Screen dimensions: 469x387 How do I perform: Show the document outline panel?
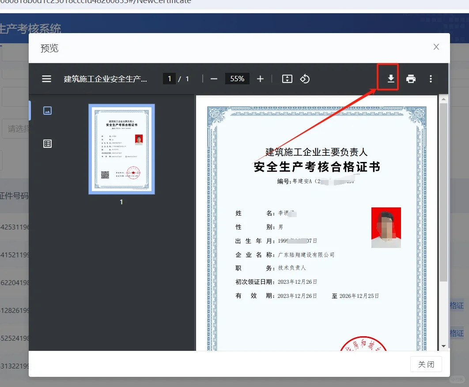(x=48, y=144)
